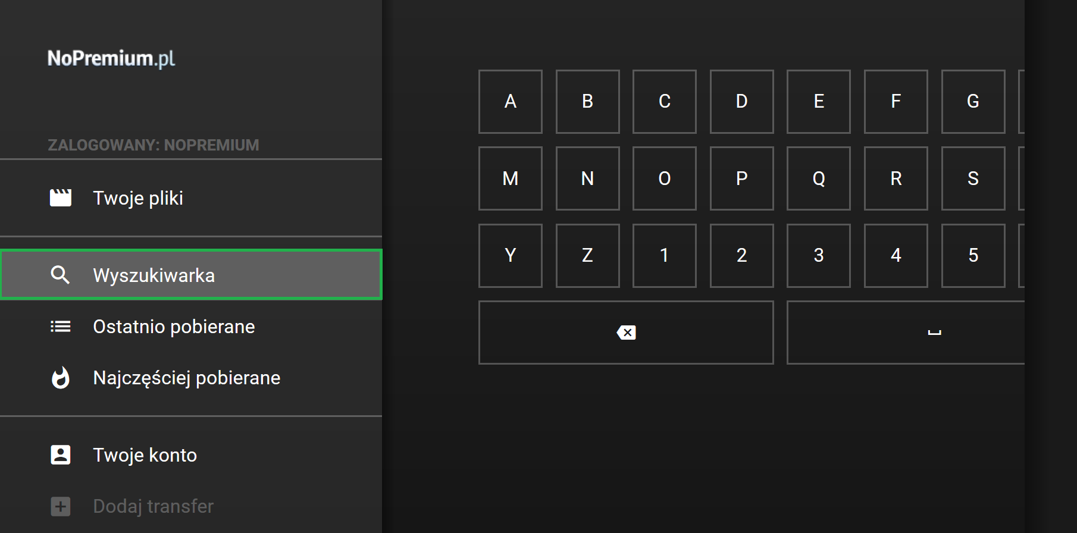Tap the number 3 key
Image resolution: width=1077 pixels, height=533 pixels.
pos(819,256)
